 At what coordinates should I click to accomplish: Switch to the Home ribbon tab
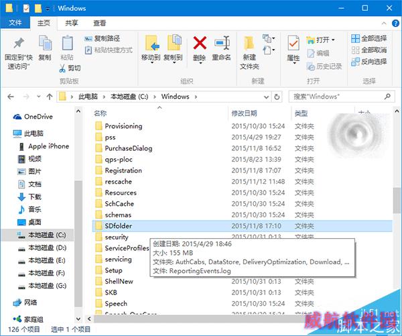44,23
